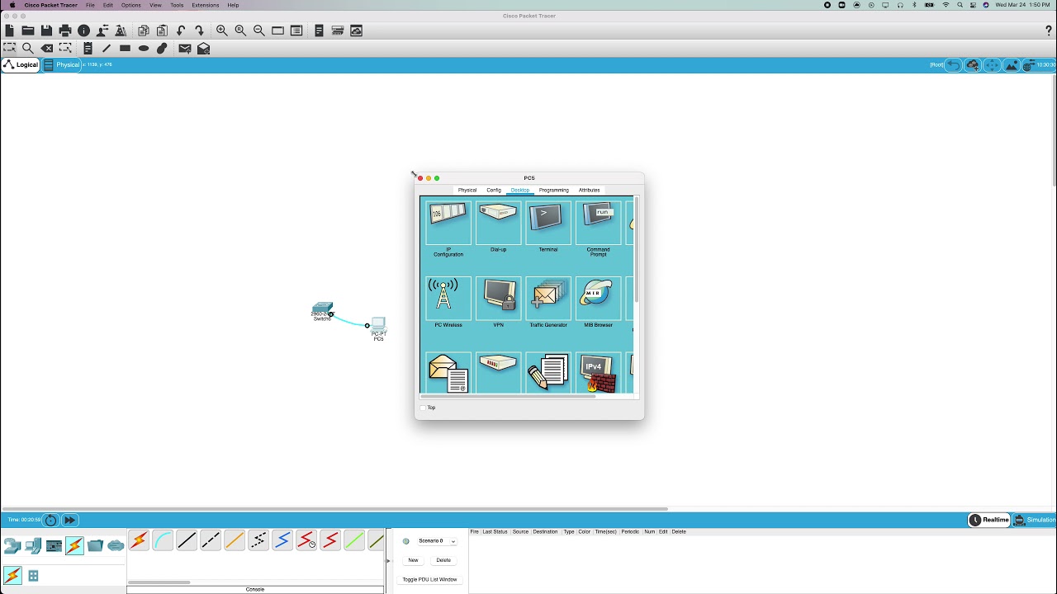Zoom in on the workspace

(222, 31)
